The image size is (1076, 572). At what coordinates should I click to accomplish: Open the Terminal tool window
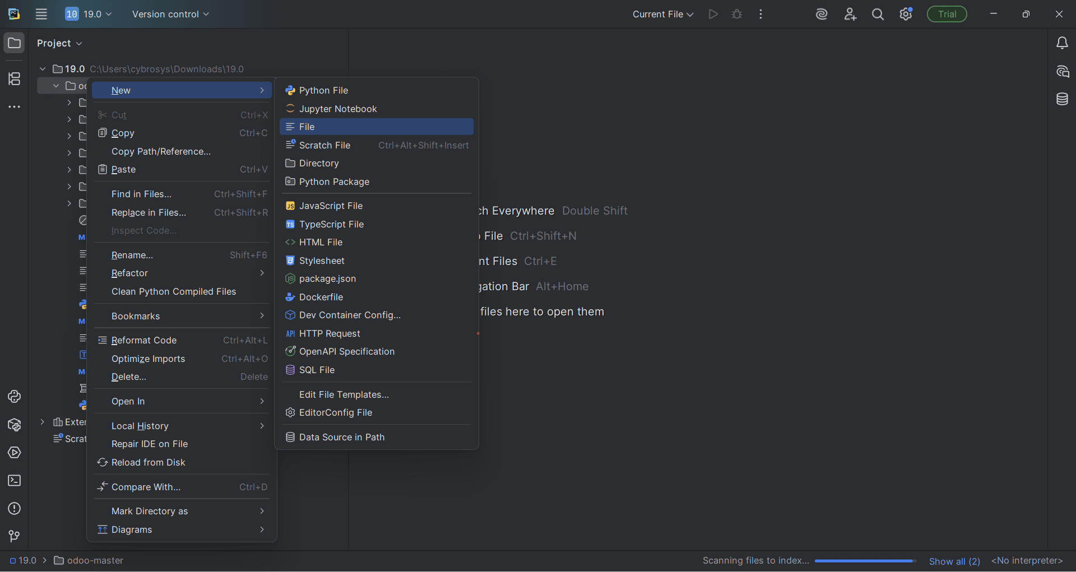click(x=15, y=481)
